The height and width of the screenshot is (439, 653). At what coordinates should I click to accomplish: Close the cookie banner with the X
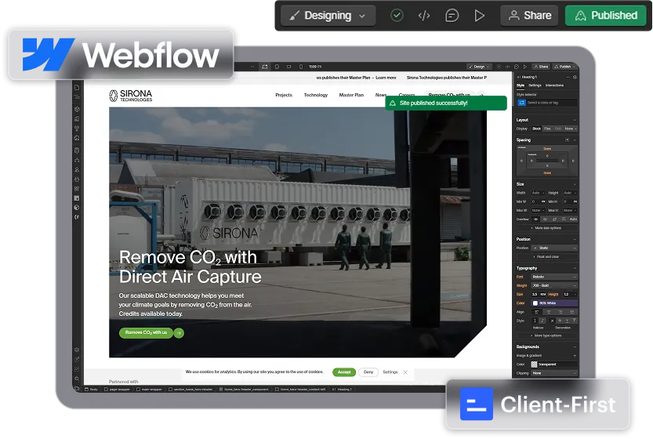click(405, 372)
